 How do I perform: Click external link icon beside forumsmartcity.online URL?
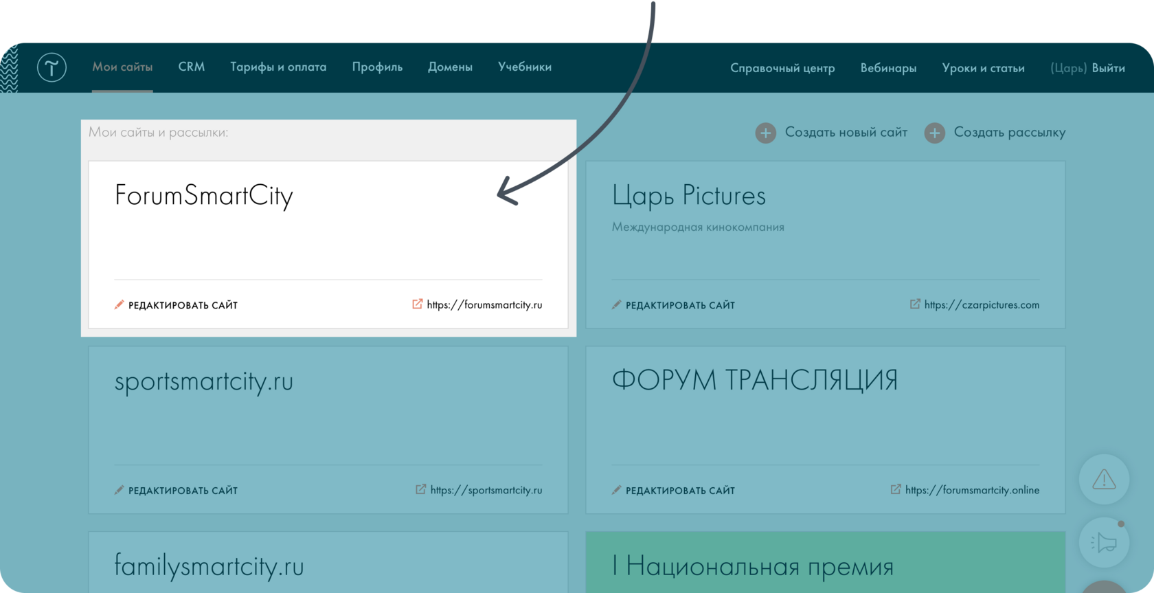(896, 489)
